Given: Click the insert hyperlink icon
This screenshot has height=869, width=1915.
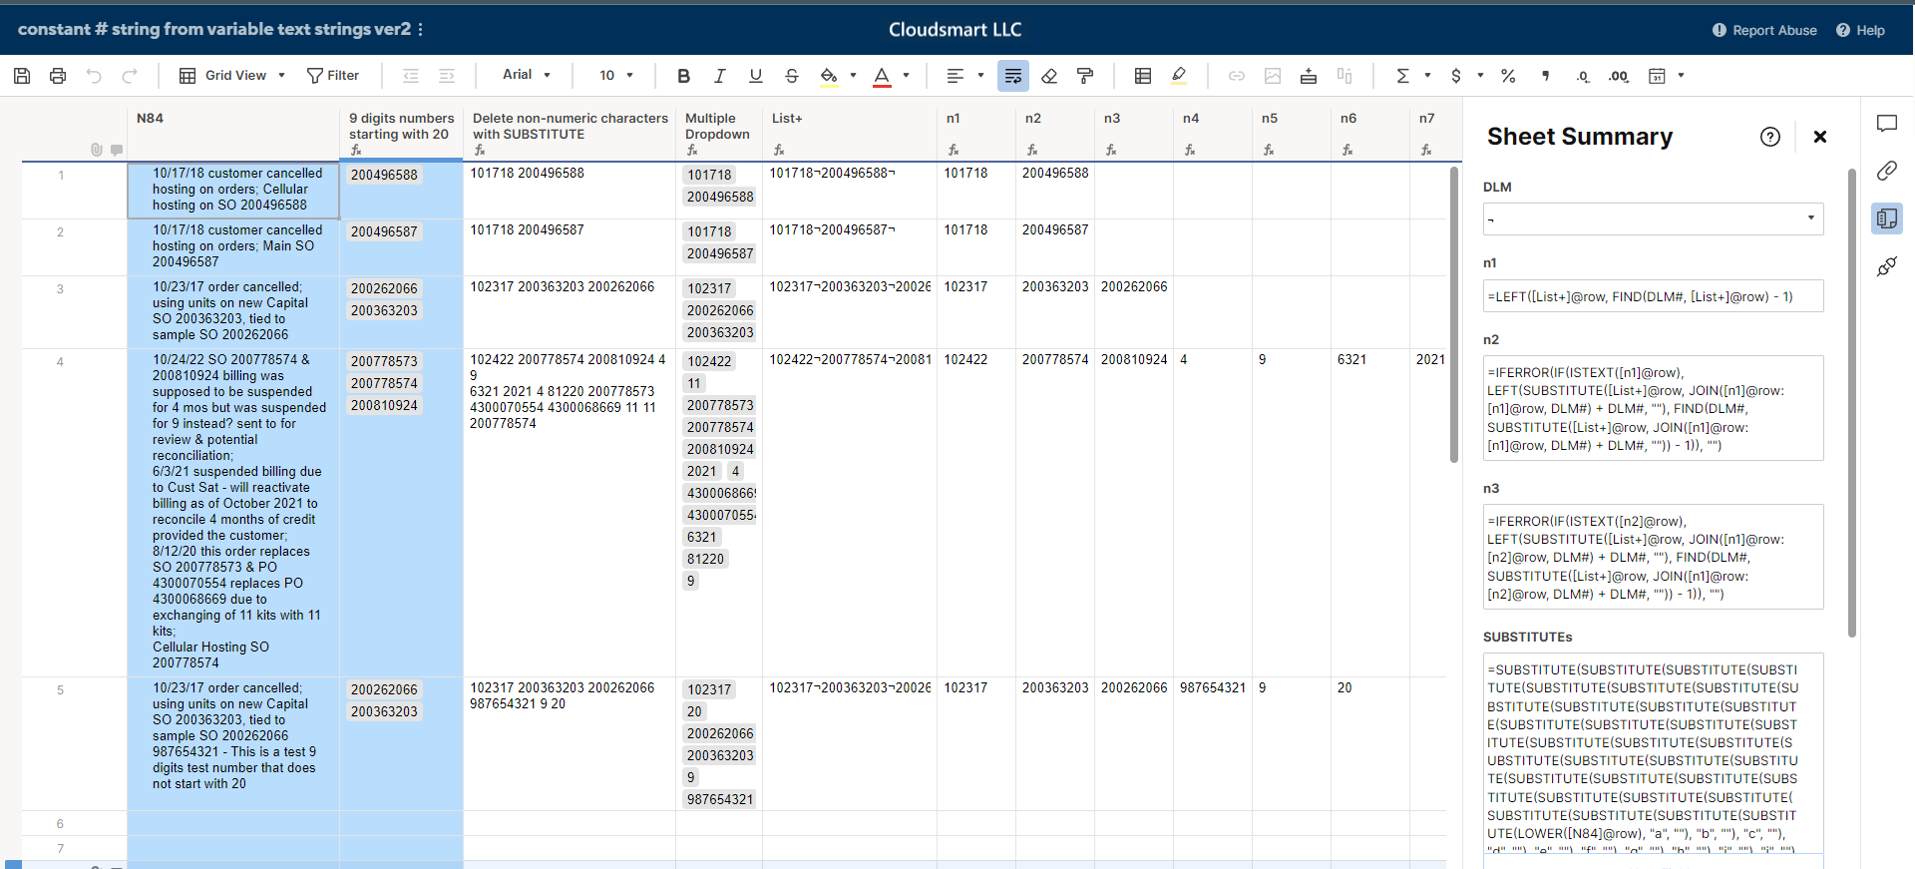Looking at the screenshot, I should 1237,76.
